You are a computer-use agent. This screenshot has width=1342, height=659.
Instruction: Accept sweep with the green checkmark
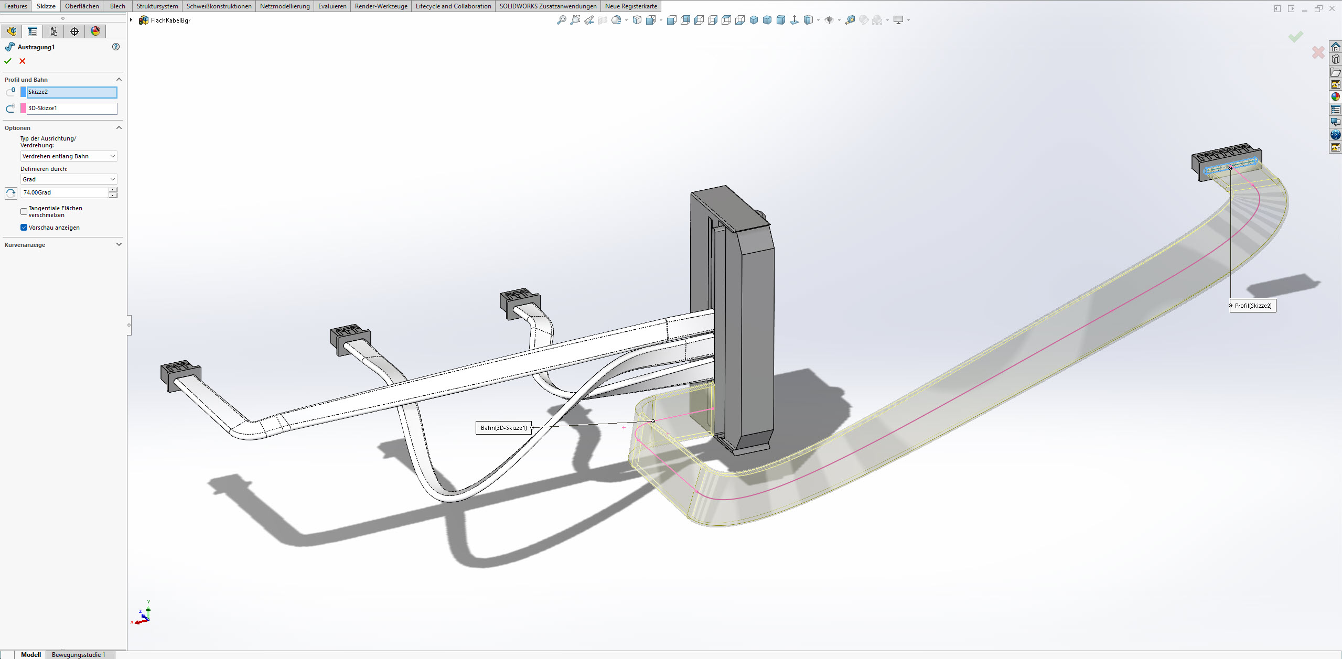[x=8, y=61]
